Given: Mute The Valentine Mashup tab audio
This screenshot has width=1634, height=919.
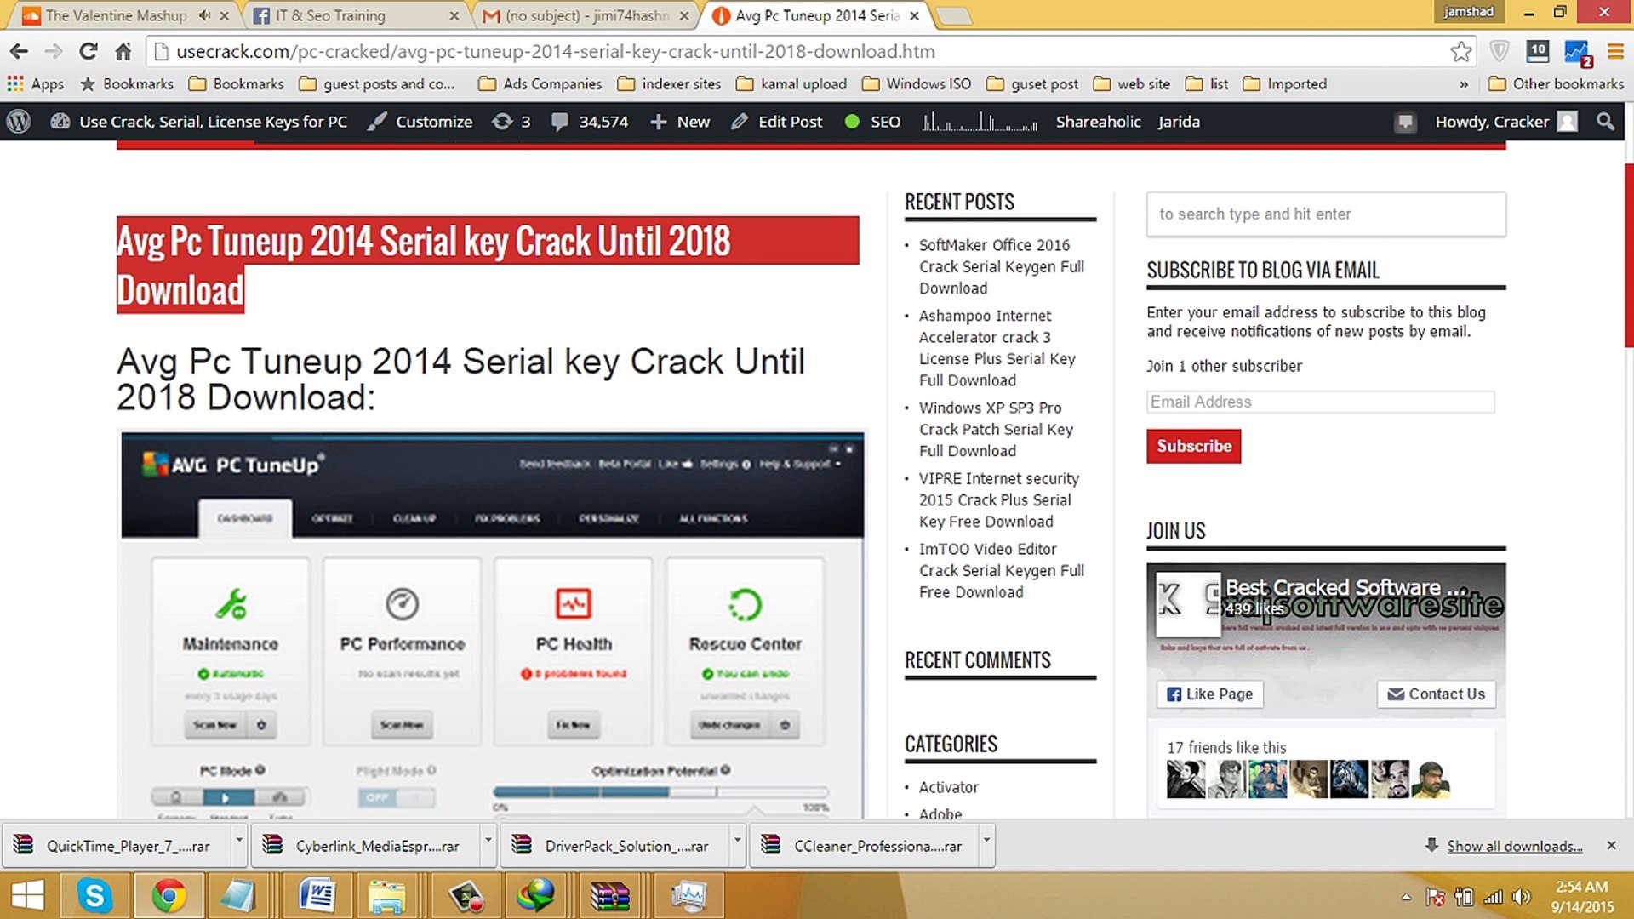Looking at the screenshot, I should (204, 15).
